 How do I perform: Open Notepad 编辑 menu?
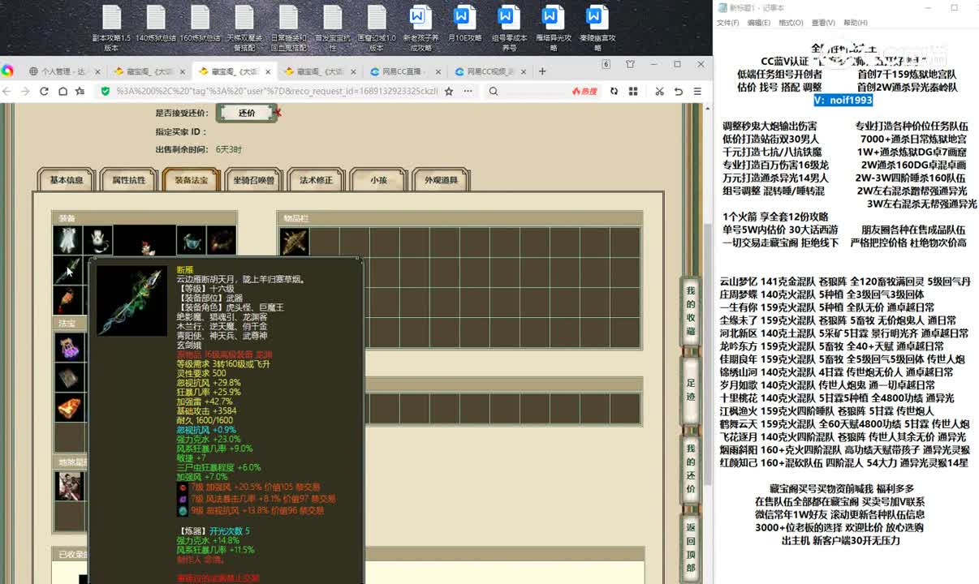759,23
